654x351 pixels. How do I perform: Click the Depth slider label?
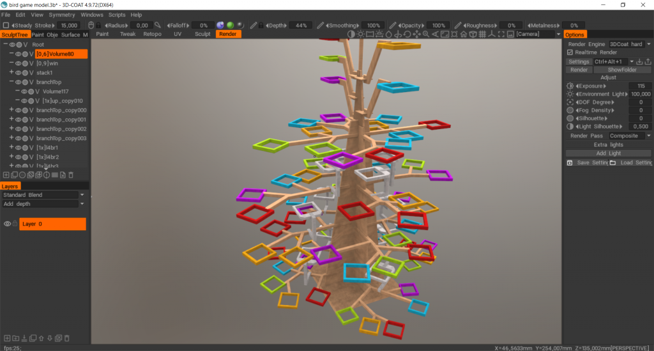(277, 26)
